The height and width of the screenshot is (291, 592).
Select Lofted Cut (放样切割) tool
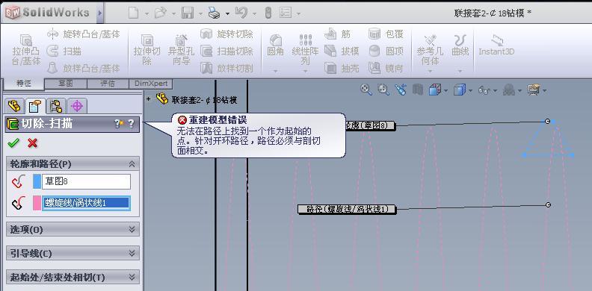(227, 68)
